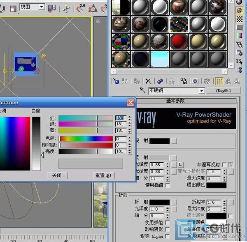Enable the 影响阴影 checkbox

tap(168, 229)
